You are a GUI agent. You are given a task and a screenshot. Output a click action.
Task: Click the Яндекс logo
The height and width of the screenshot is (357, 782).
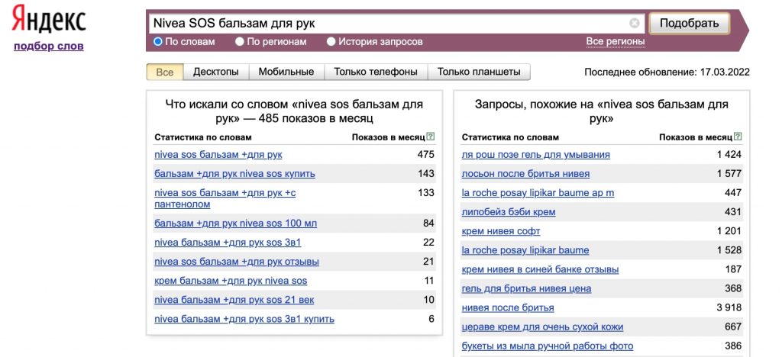49,20
